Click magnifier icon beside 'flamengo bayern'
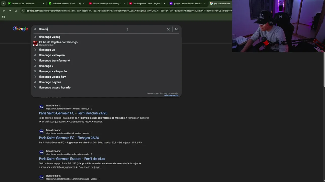This screenshot has height=182, width=325. point(35,82)
